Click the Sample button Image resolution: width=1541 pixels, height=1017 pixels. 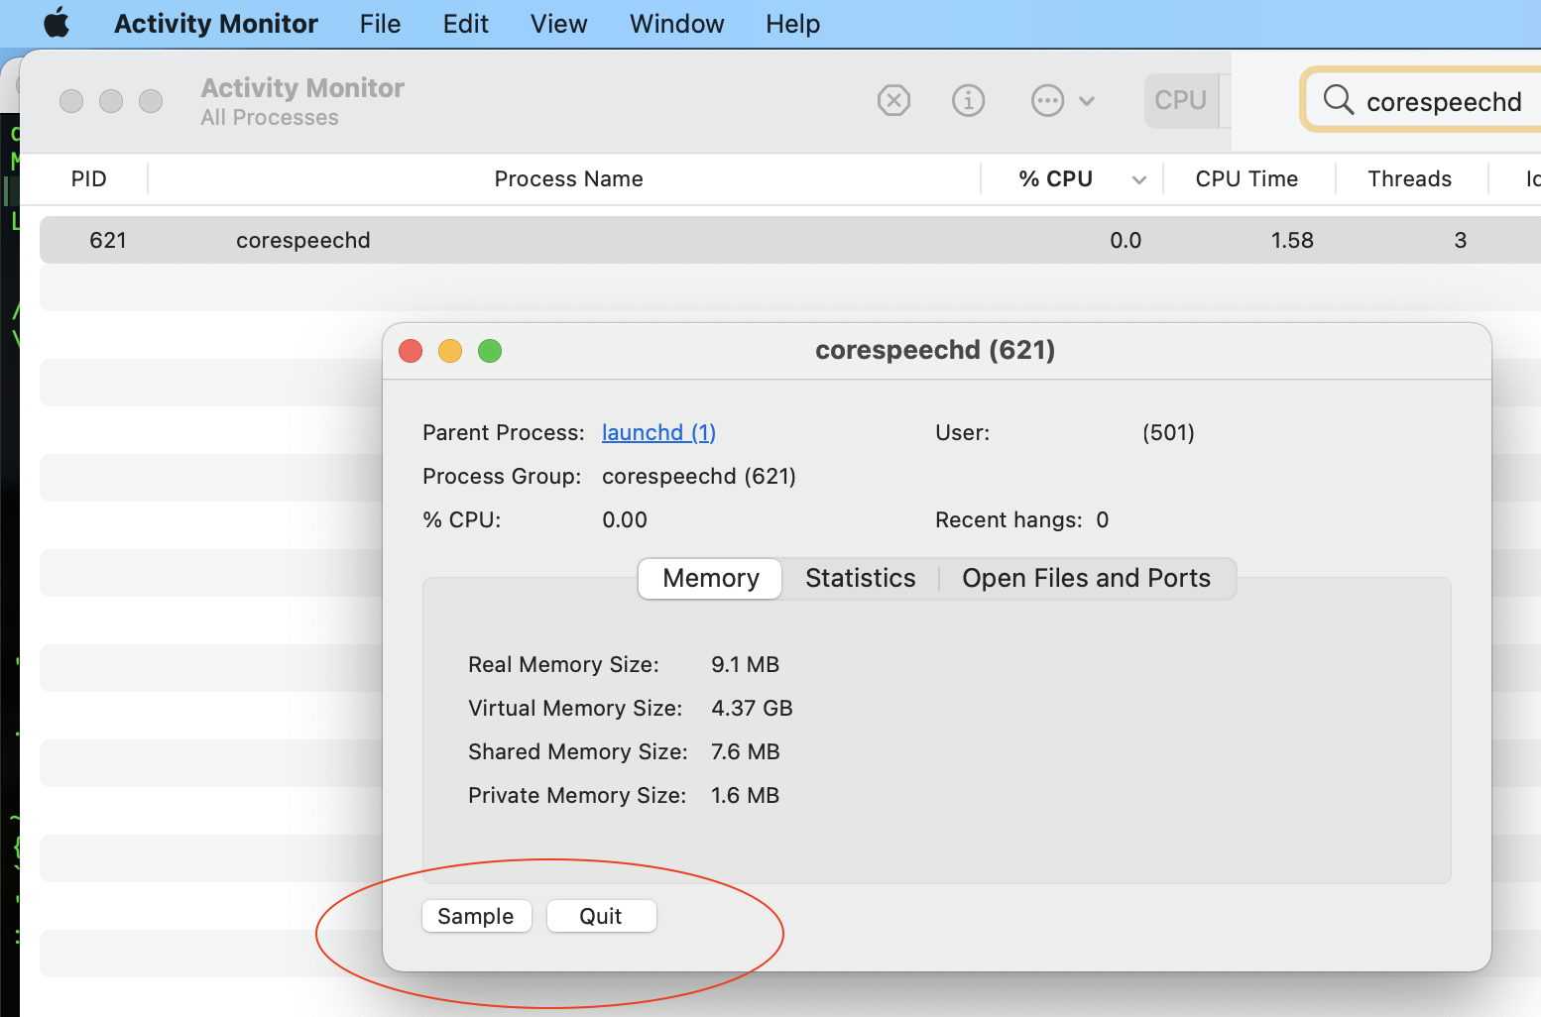point(476,916)
